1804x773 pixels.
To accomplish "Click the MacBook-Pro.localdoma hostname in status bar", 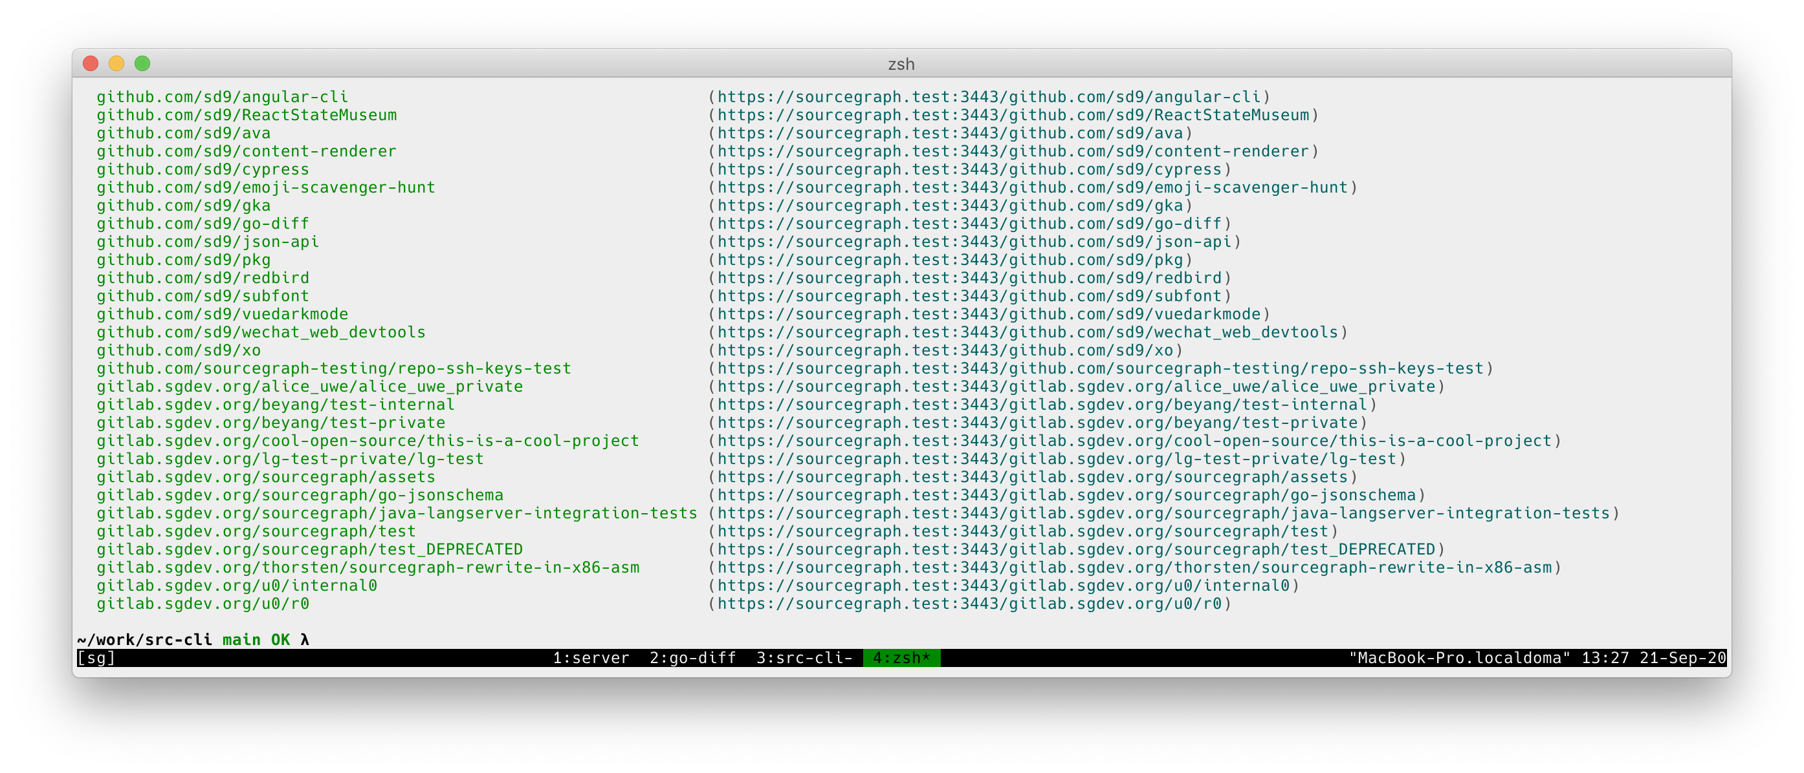I will click(x=1458, y=657).
